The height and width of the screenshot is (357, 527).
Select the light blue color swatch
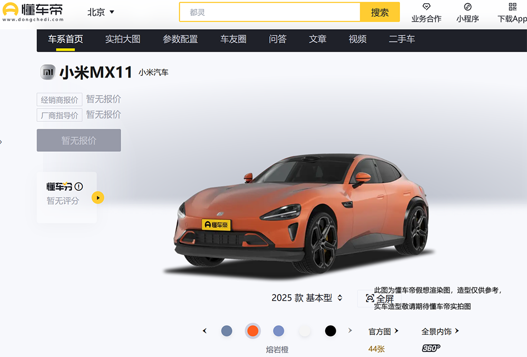[x=279, y=331]
